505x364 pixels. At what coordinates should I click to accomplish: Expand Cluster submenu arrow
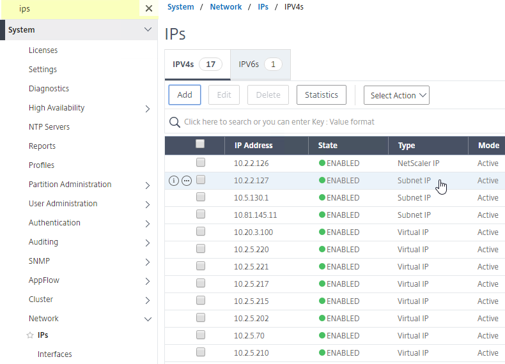(x=148, y=300)
